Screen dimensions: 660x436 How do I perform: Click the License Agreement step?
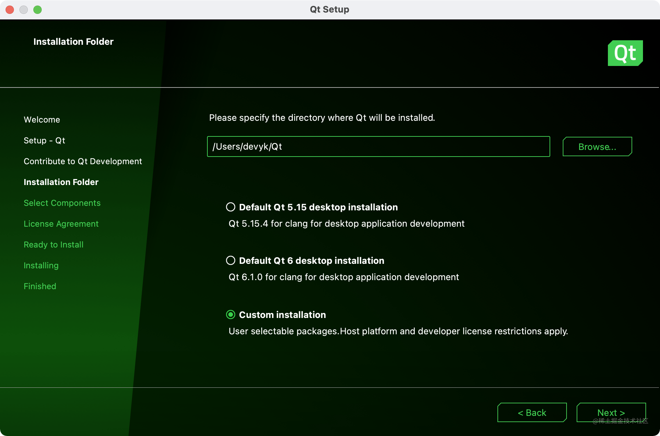tap(61, 224)
